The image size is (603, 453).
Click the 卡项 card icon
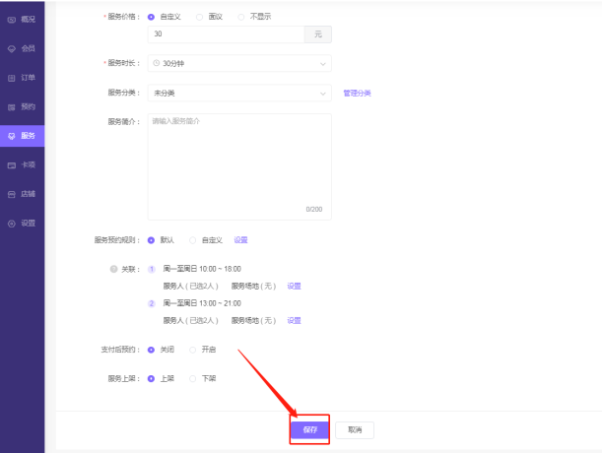tap(12, 165)
